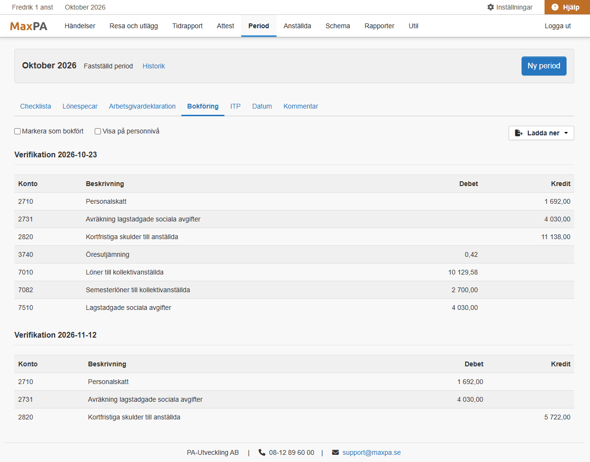Select the Bokföring tab
The width and height of the screenshot is (590, 462).
click(x=203, y=106)
